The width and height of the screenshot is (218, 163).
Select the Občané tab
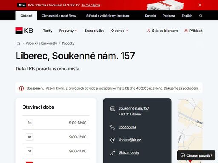(x=26, y=16)
